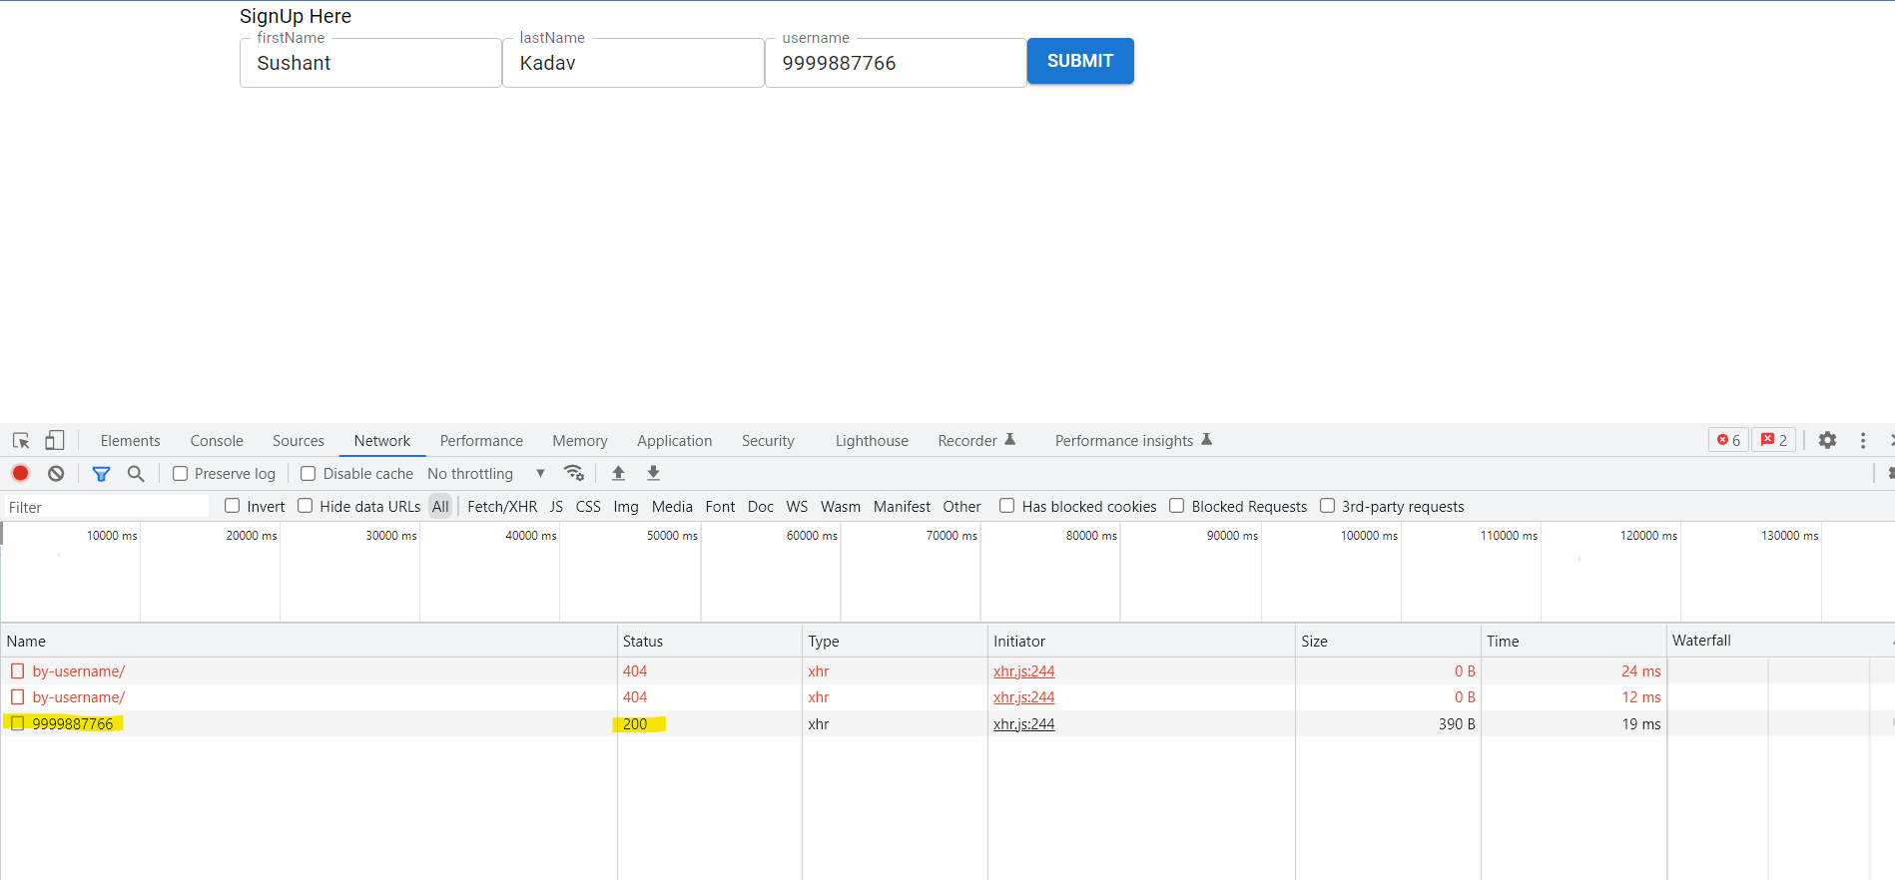
Task: Filter requests by Doc
Action: (761, 506)
